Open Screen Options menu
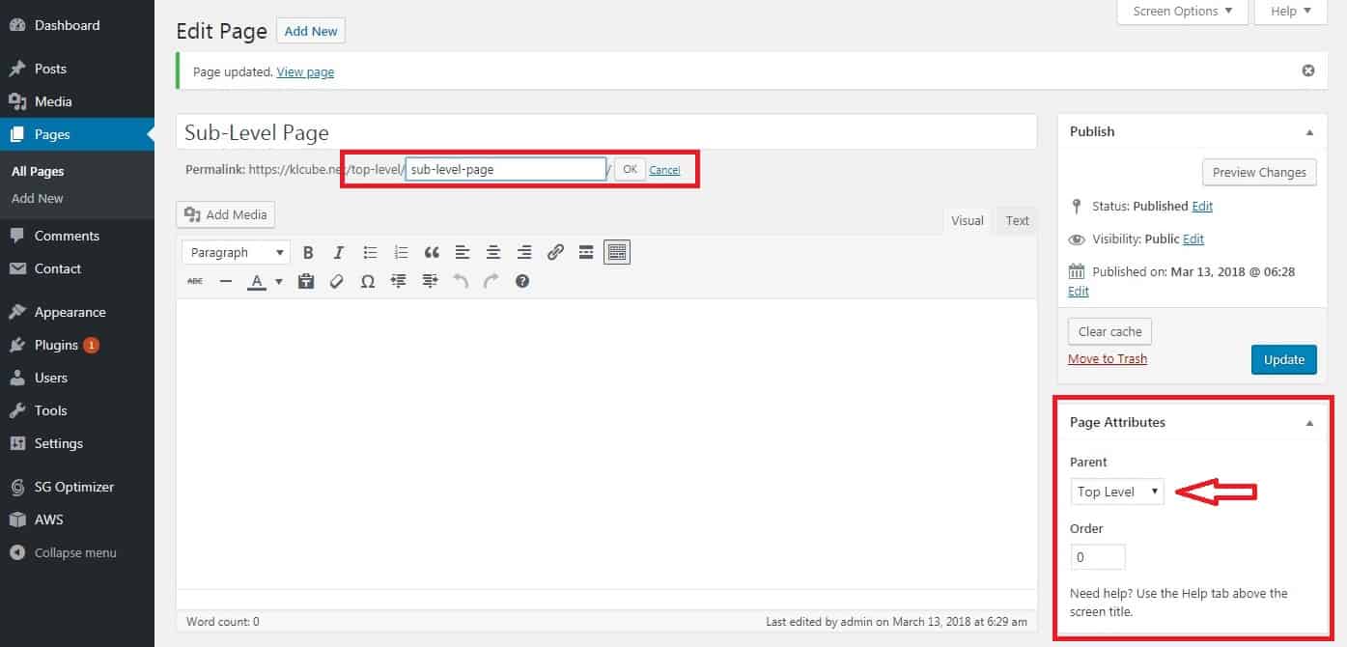Viewport: 1347px width, 647px height. click(1180, 12)
